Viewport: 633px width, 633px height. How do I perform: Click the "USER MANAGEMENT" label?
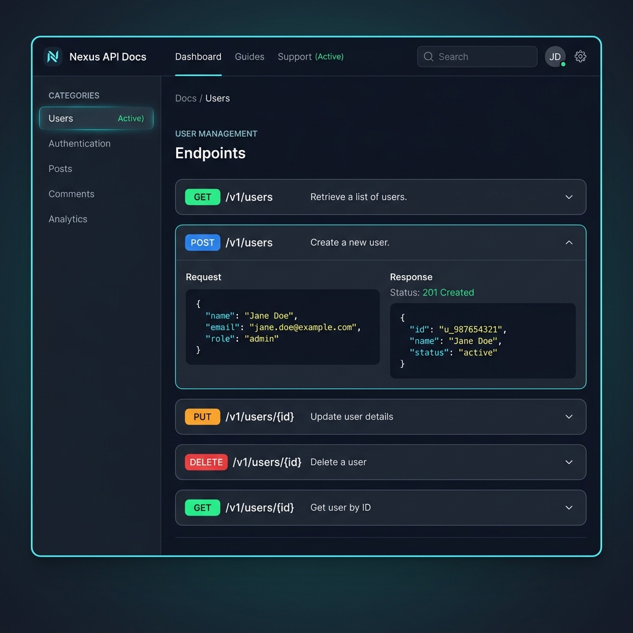tap(216, 134)
